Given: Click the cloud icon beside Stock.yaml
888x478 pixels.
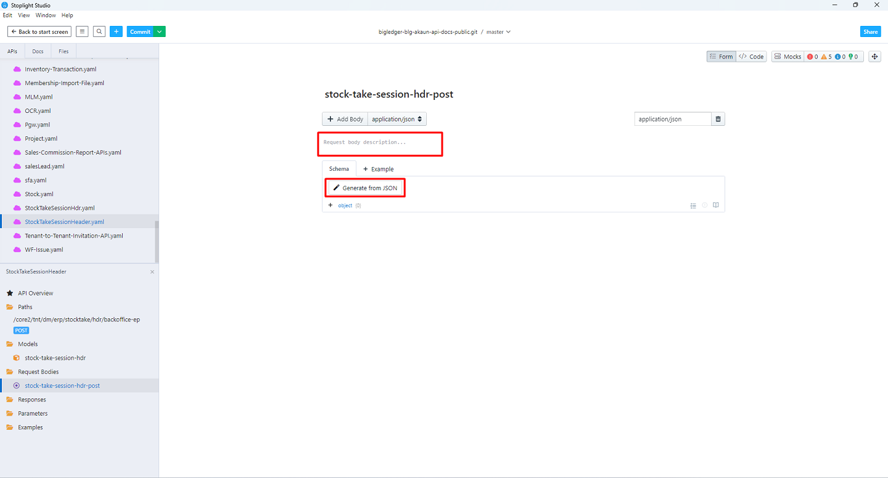Looking at the screenshot, I should tap(17, 194).
